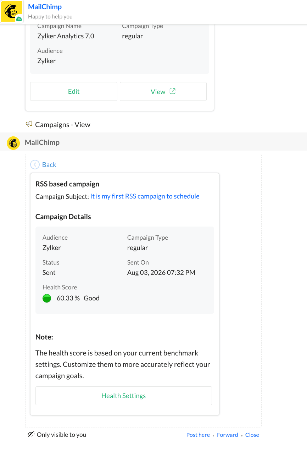Open the MailChimp title in the header
Image resolution: width=307 pixels, height=451 pixels.
tap(45, 7)
